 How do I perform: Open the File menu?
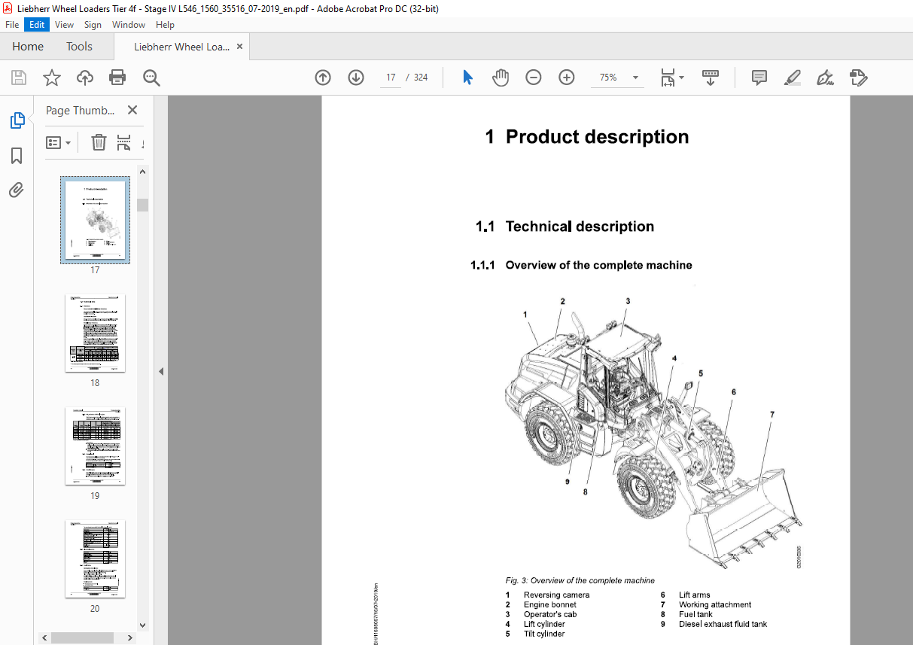point(12,24)
